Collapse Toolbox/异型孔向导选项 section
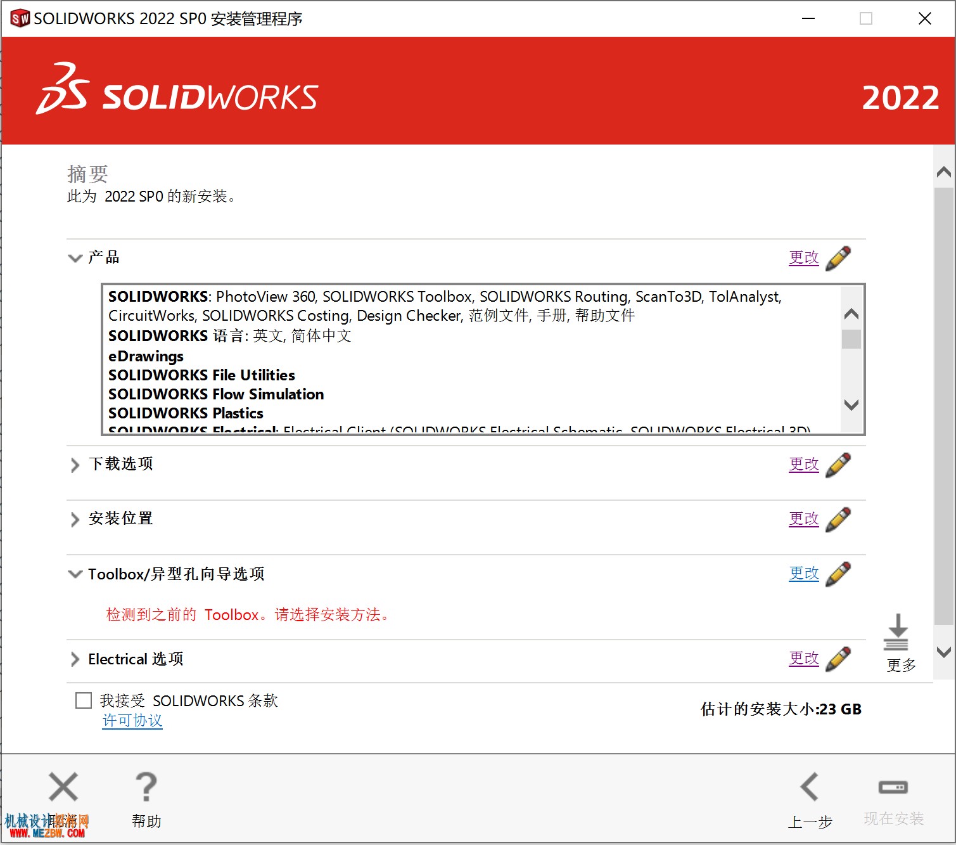956x845 pixels. point(75,574)
